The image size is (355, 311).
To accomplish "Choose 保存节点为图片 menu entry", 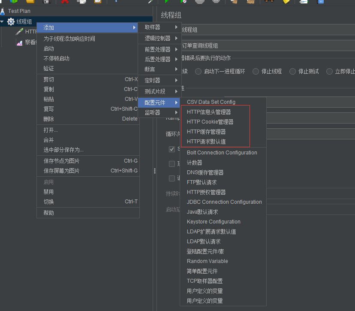I will [88, 161].
